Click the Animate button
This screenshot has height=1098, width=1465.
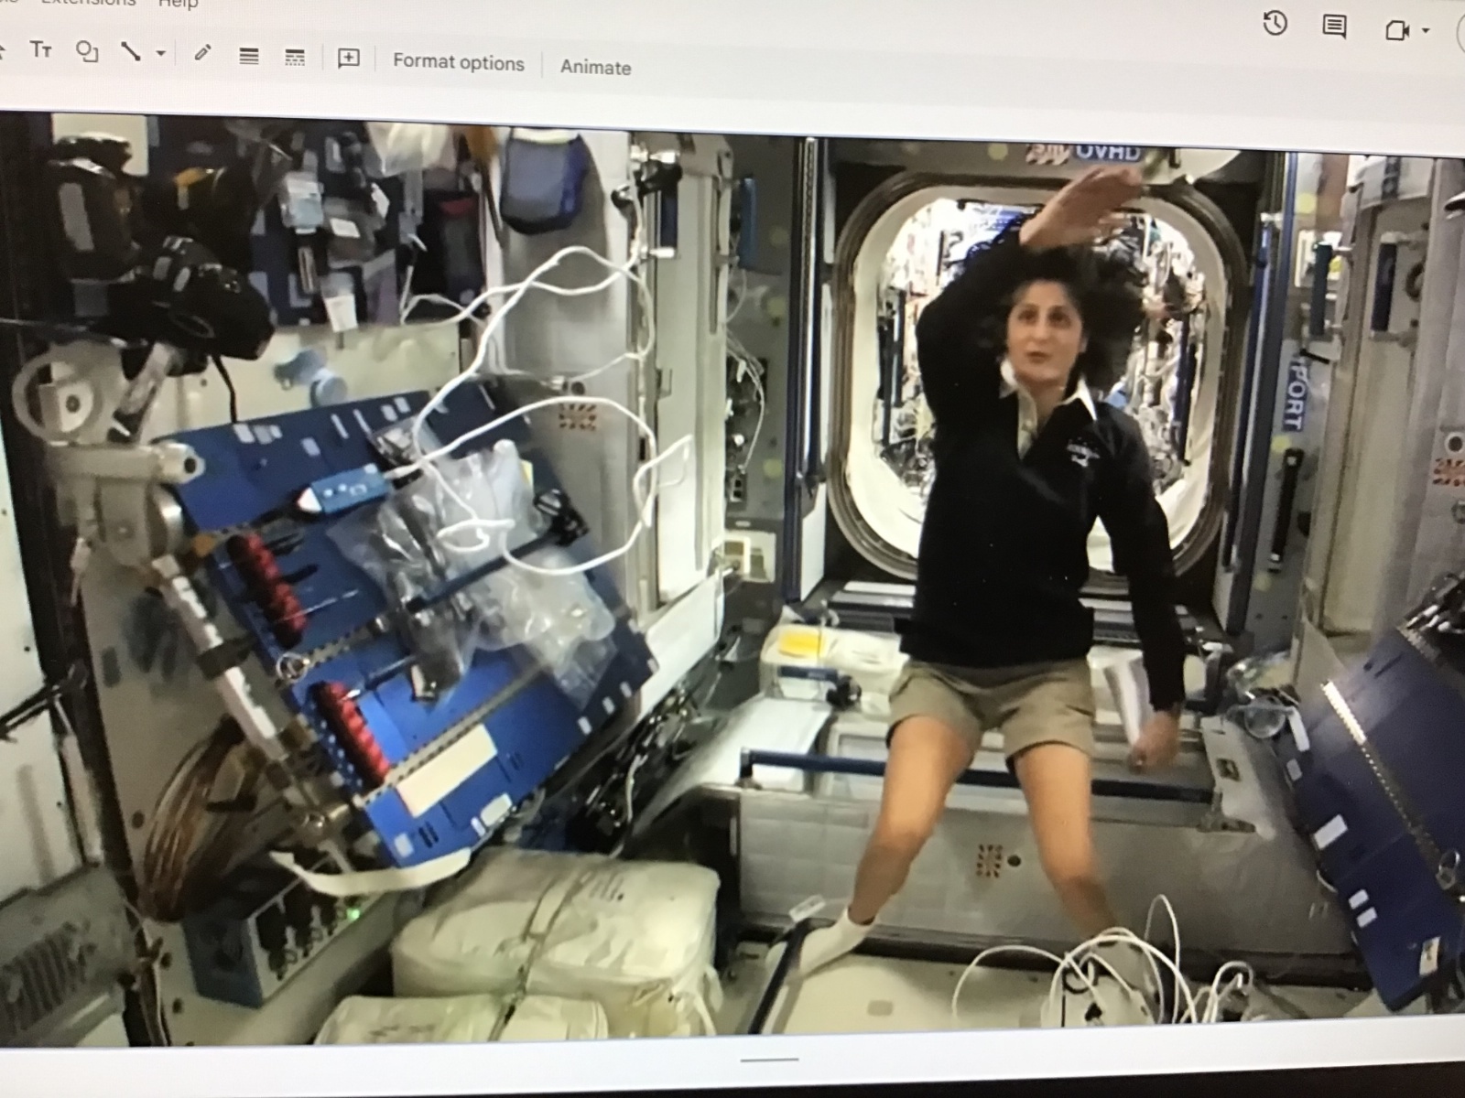coord(595,68)
